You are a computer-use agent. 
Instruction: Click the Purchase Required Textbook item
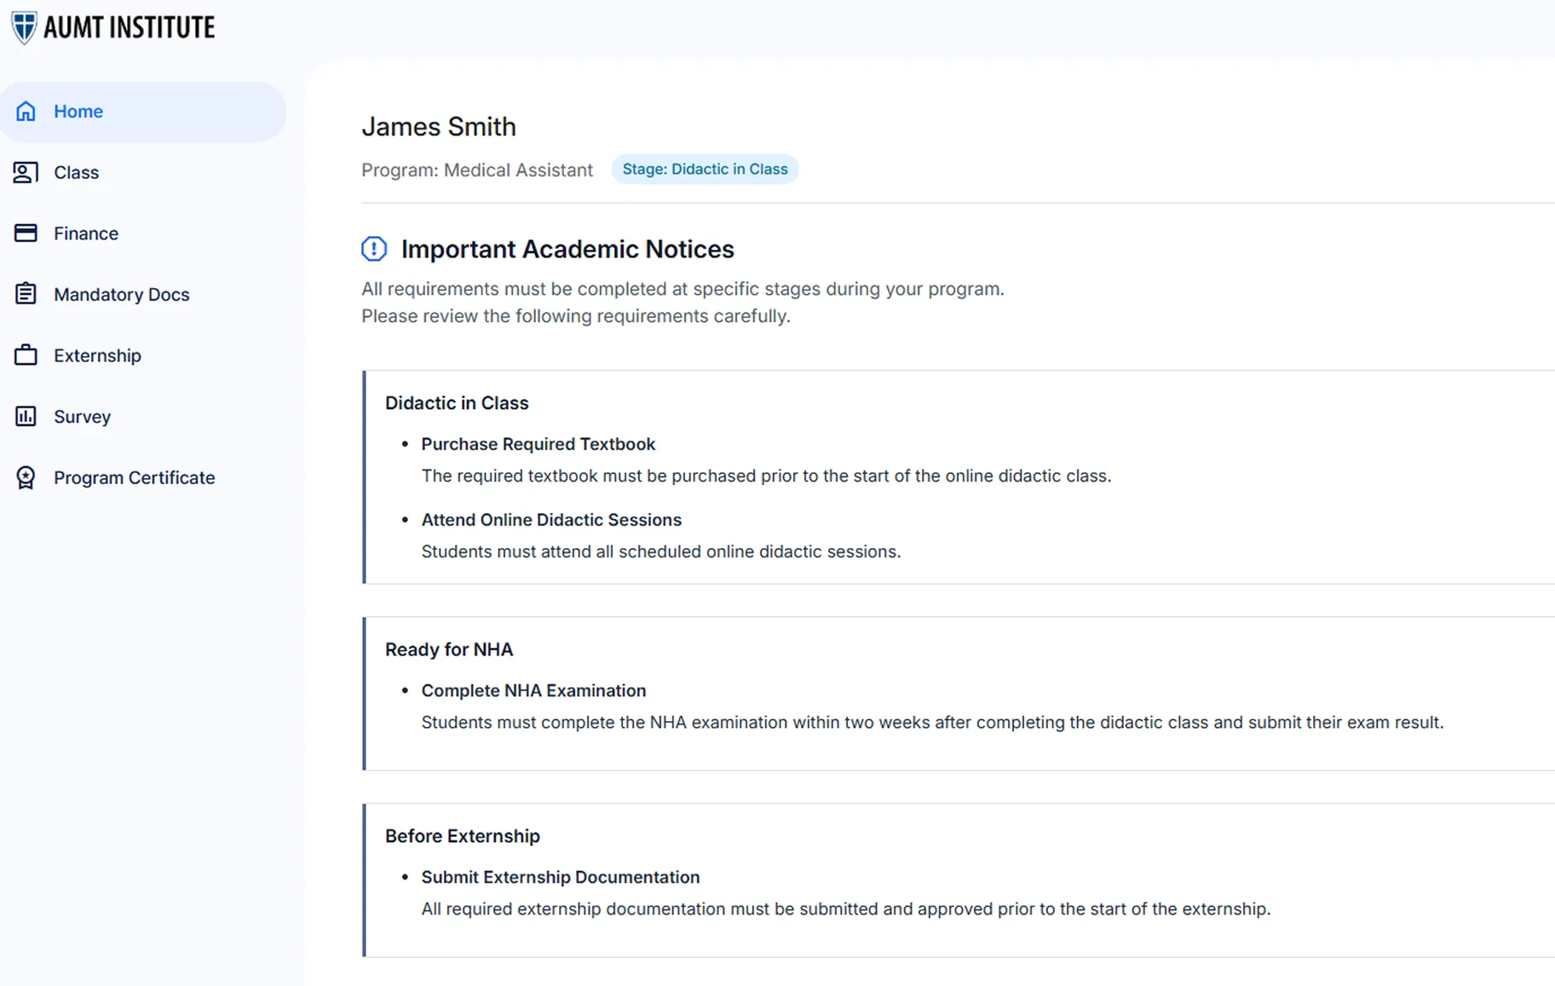[538, 444]
